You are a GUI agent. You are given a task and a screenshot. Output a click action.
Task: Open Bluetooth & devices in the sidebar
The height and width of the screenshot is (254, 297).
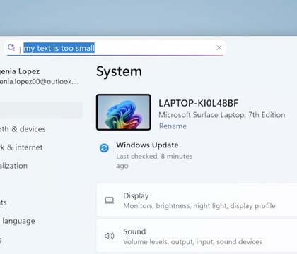[x=23, y=129]
